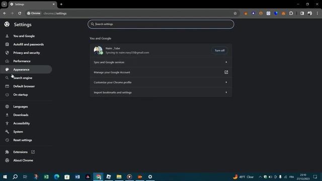Image resolution: width=322 pixels, height=181 pixels.
Task: Reload the page with refresh icon
Action: pos(20,14)
